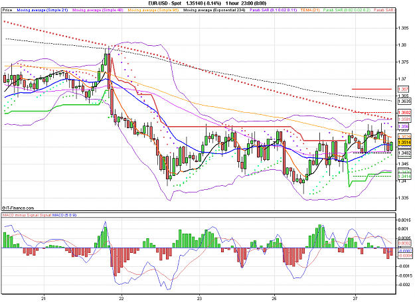Click the MACD -0.002 axis label

(404, 285)
